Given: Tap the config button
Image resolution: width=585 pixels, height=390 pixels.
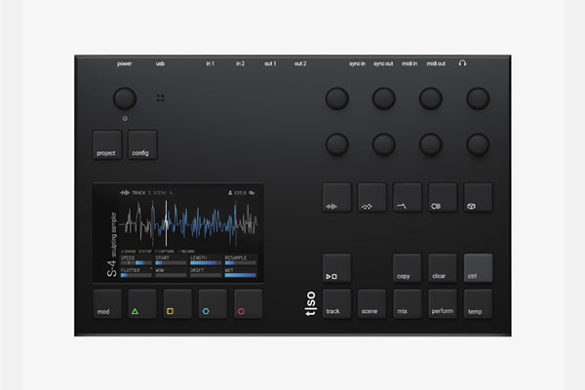Looking at the screenshot, I should [x=142, y=145].
